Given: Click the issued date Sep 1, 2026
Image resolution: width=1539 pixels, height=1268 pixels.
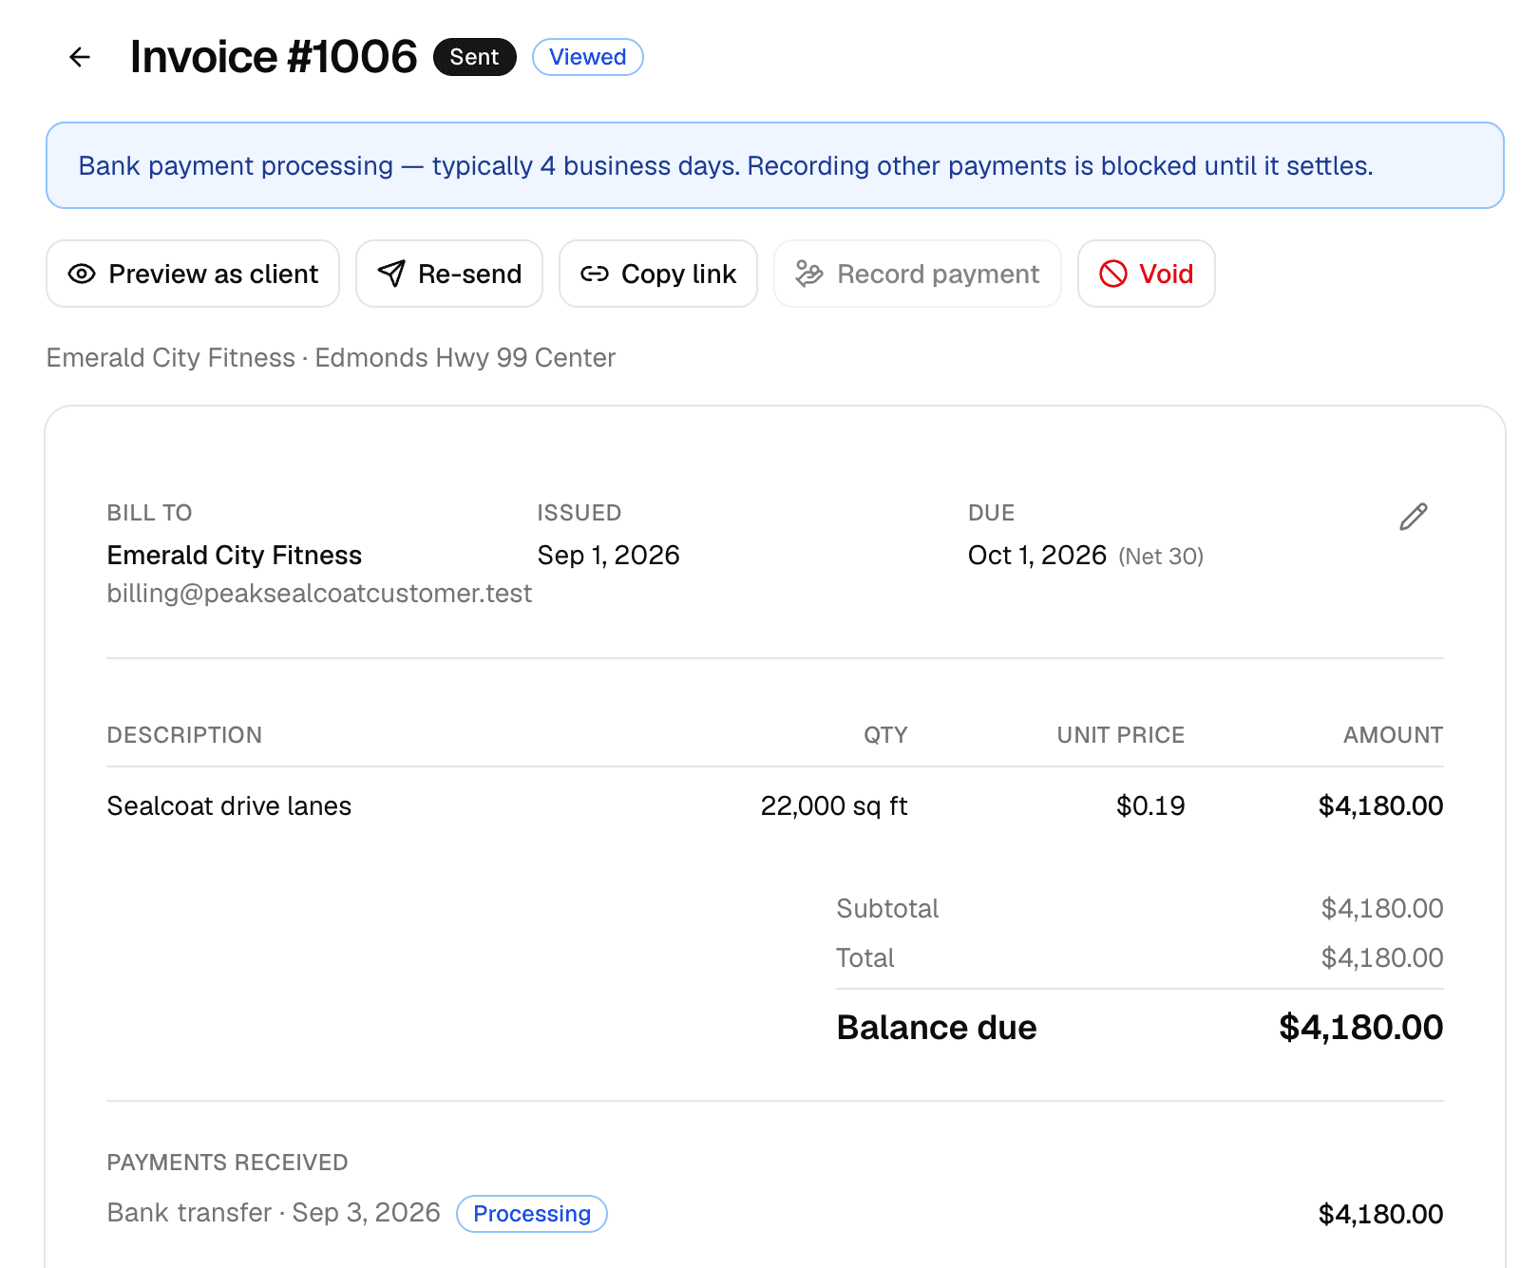Looking at the screenshot, I should 609,555.
